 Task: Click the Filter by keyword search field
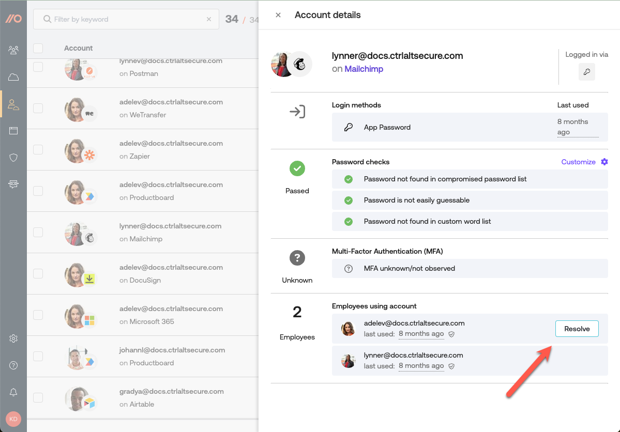coord(124,19)
